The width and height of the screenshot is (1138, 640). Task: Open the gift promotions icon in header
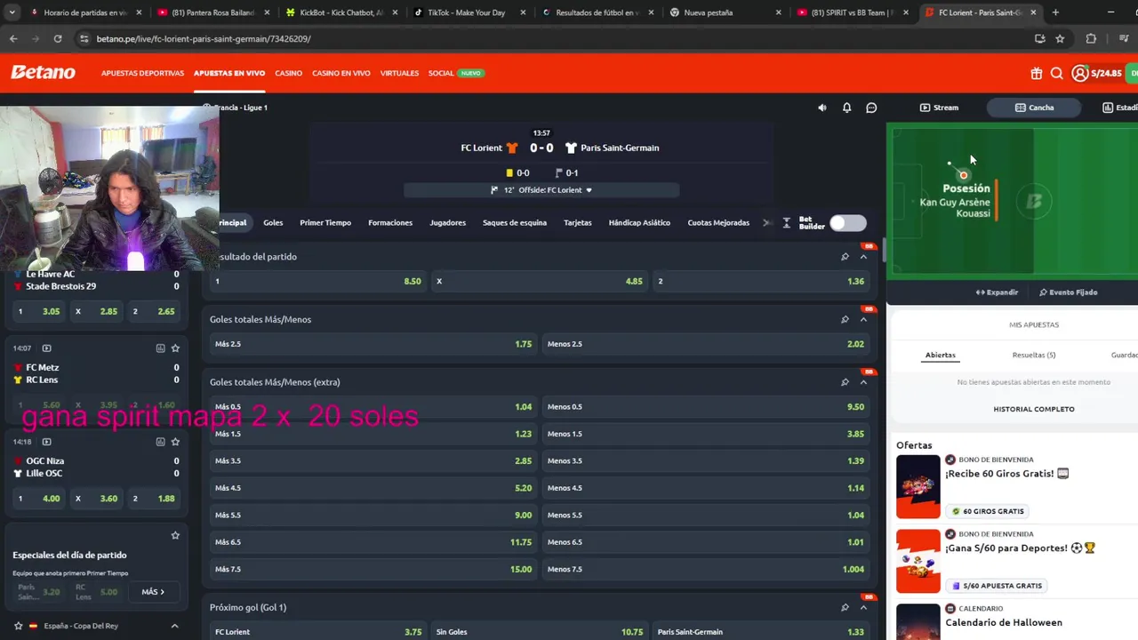(1037, 74)
